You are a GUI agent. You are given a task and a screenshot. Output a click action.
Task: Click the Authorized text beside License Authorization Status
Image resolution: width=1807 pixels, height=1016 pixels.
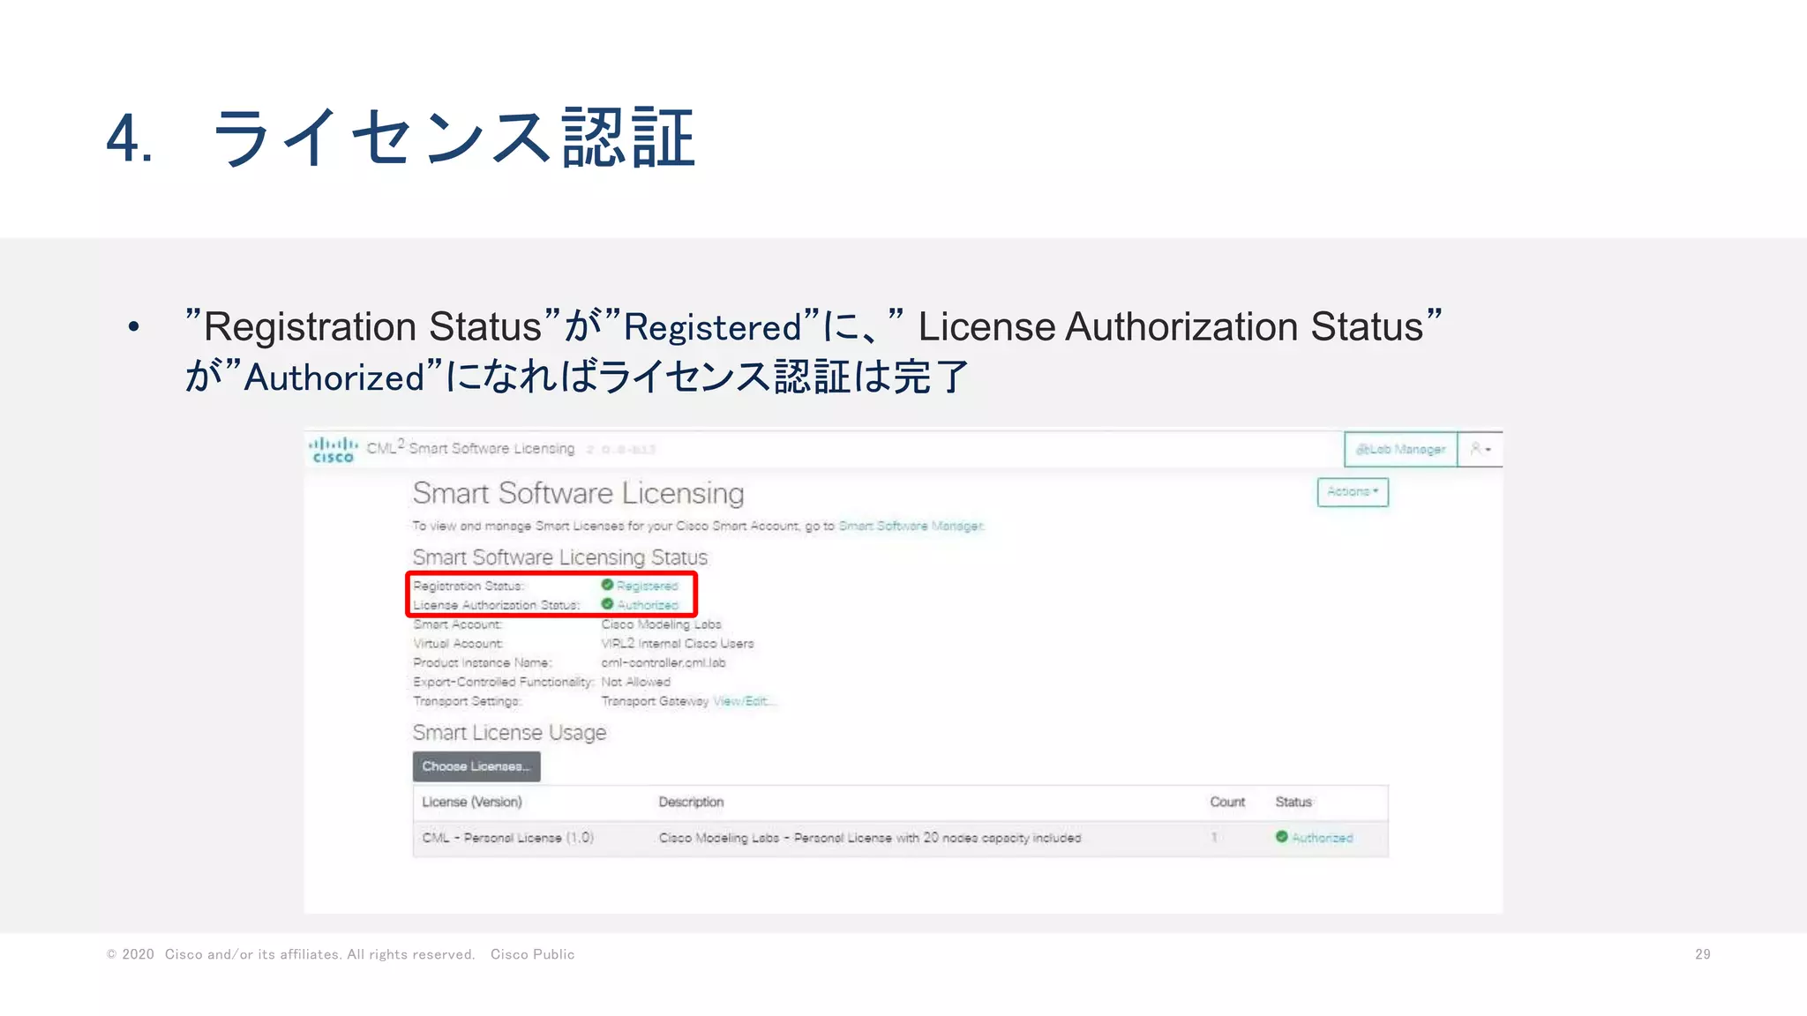point(648,605)
